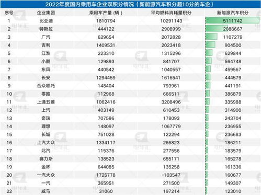Click the company name '长城'
261x195 pixels.
(46, 134)
